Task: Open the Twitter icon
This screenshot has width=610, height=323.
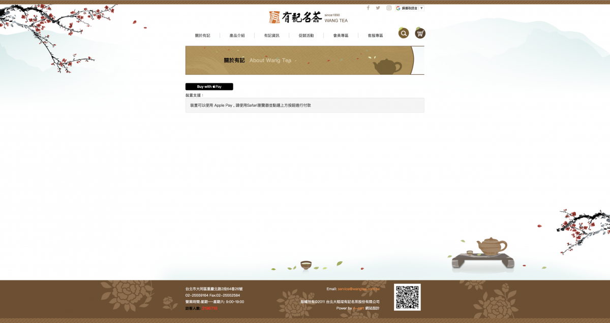Action: 377,8
